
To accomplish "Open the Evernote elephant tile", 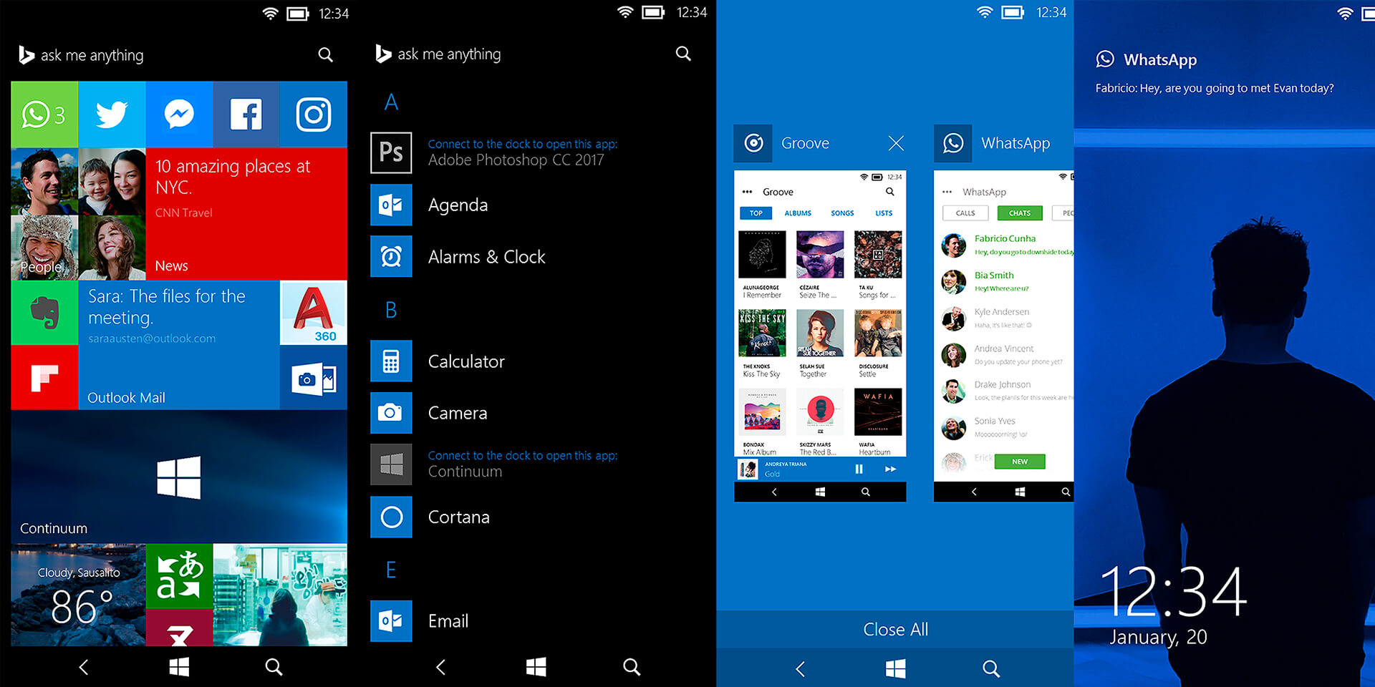I will (44, 313).
